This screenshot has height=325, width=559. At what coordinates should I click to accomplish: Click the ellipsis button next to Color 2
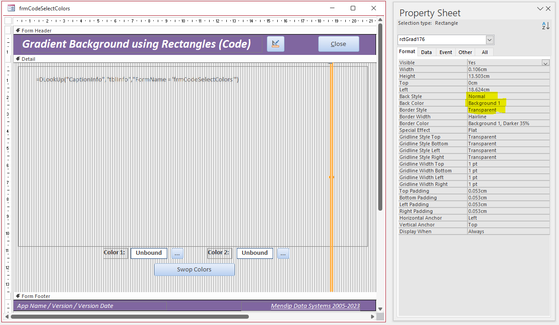pos(283,253)
